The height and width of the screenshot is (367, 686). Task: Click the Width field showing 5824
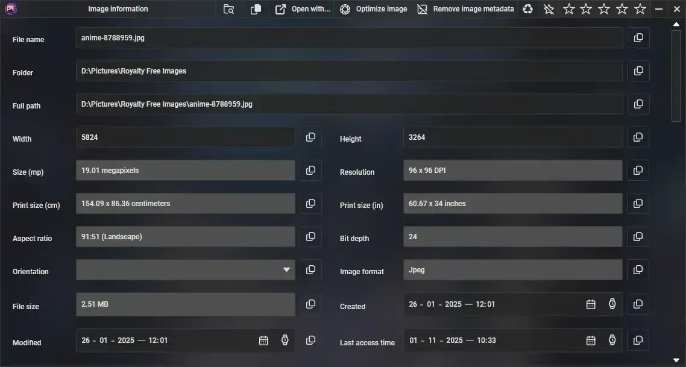click(x=186, y=137)
